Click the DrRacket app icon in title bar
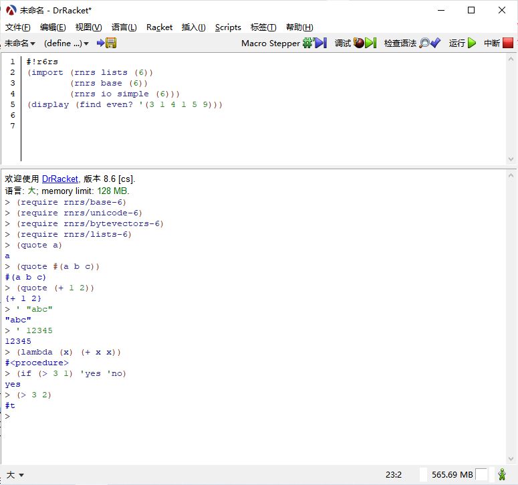The image size is (518, 485). 11,10
